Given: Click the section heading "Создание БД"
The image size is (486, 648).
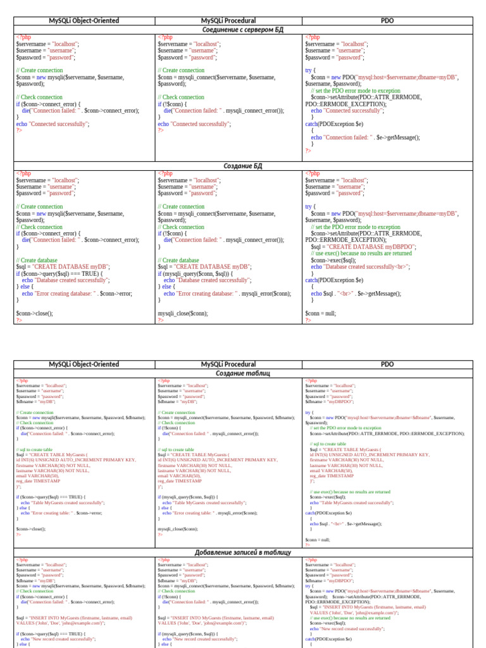Looking at the screenshot, I should [x=242, y=166].
